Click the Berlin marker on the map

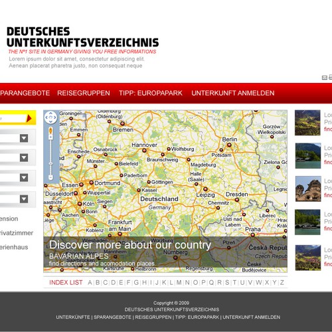[229, 145]
